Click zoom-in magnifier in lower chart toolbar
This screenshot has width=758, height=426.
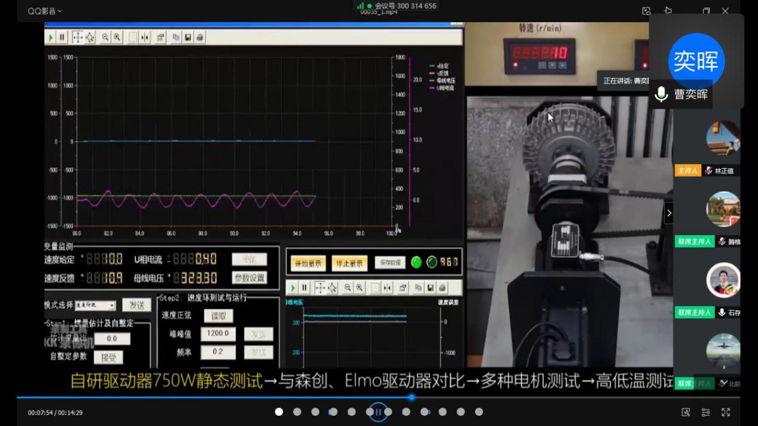(x=360, y=288)
